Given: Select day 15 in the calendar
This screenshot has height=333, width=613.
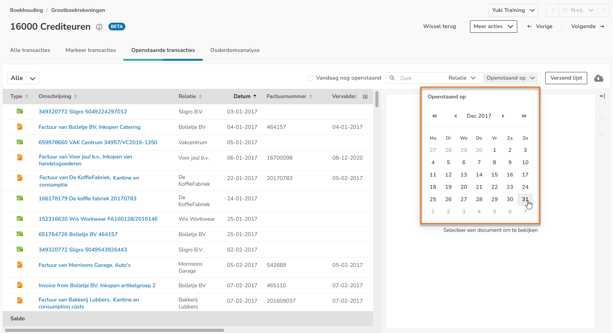Looking at the screenshot, I should (x=495, y=175).
